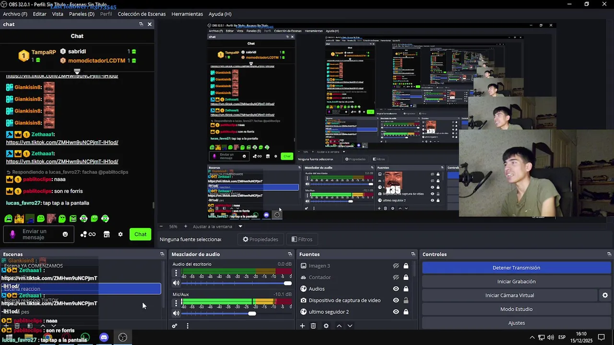Open source properties gear in Fuentes toolbar
The height and width of the screenshot is (345, 614).
[326, 326]
